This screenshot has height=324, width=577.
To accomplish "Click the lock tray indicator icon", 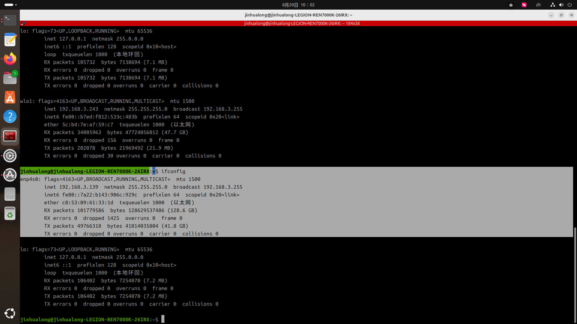I will [x=511, y=5].
